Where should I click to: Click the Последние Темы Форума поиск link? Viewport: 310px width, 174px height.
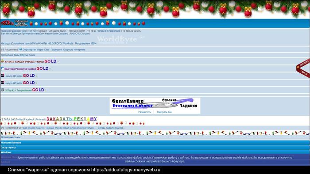(18, 55)
